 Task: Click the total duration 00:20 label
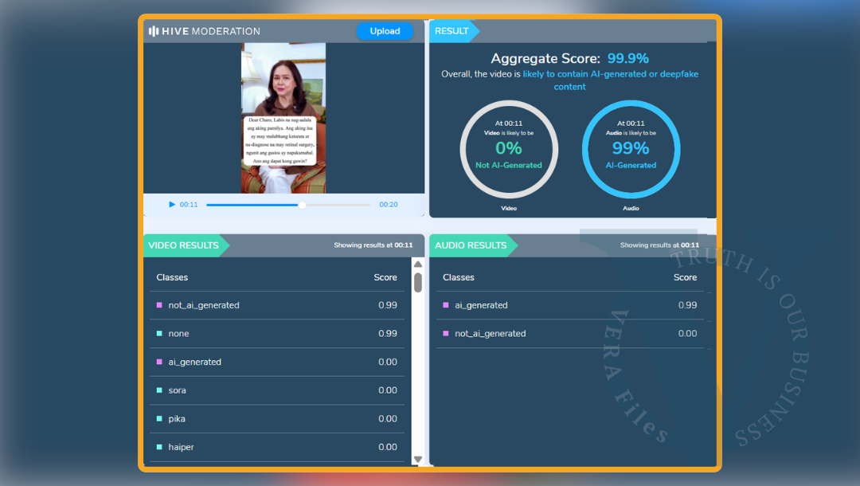[x=389, y=205]
